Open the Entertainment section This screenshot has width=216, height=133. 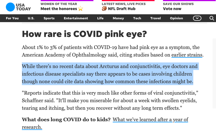point(76,18)
